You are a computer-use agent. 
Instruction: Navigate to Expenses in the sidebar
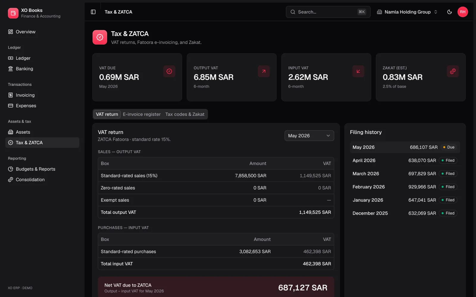coord(42,106)
